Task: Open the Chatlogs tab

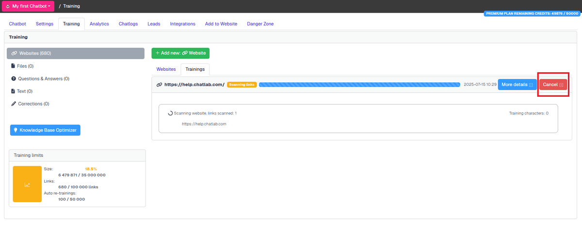Action: click(x=128, y=24)
